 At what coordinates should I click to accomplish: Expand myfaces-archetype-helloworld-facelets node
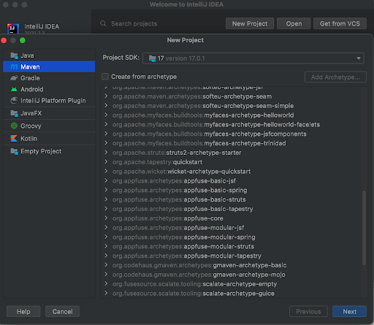coord(106,124)
